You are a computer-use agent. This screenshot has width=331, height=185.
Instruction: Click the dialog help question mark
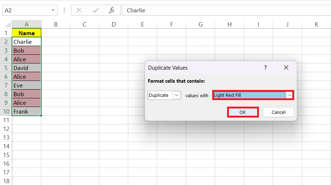(265, 68)
